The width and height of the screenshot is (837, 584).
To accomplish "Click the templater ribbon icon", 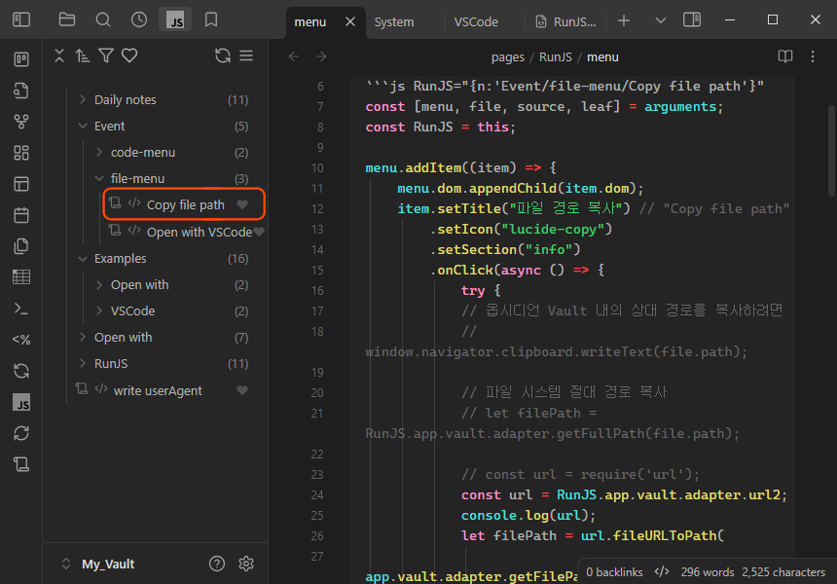I will tap(21, 340).
